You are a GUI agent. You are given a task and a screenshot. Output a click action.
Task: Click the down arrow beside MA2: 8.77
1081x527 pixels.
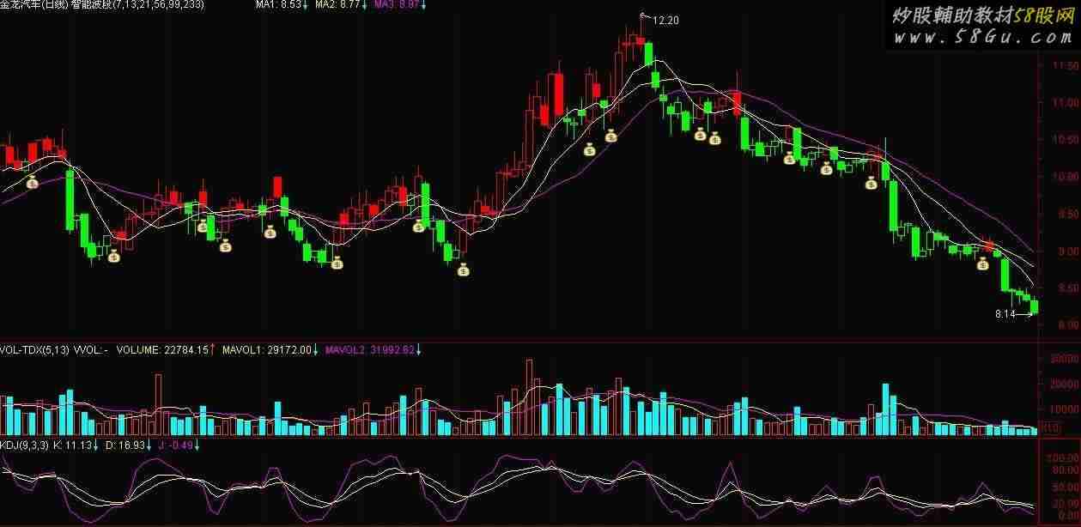click(364, 5)
